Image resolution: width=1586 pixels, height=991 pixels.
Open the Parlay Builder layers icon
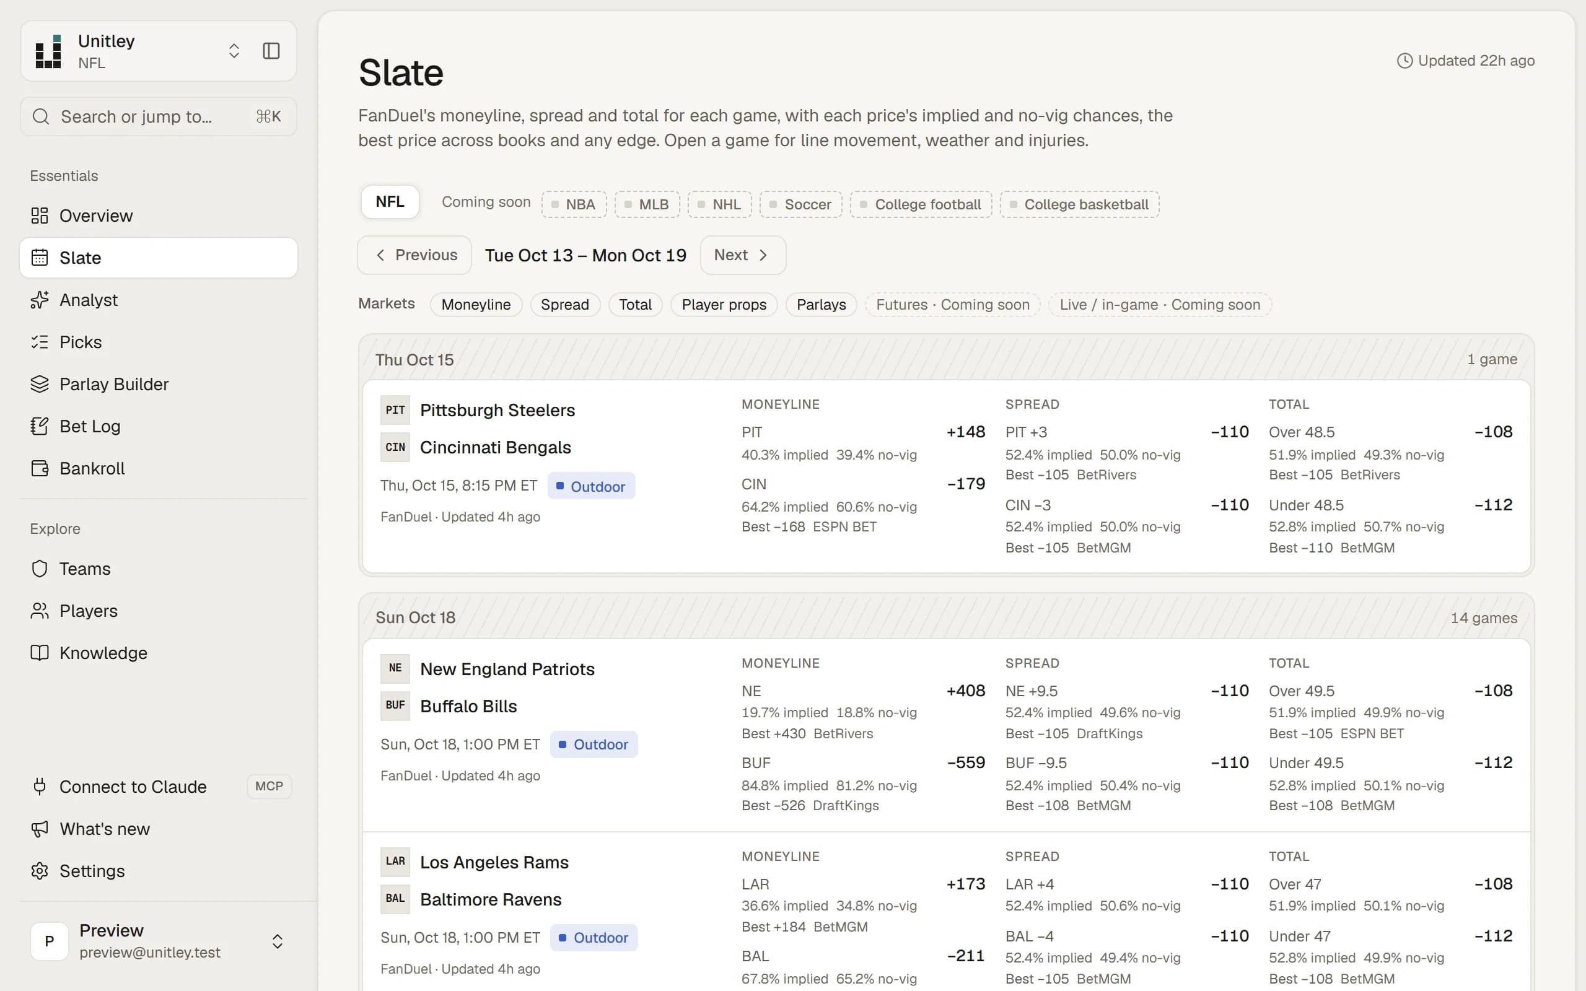pyautogui.click(x=39, y=384)
